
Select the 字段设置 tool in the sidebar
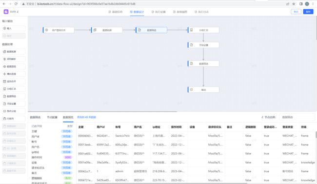[x=14, y=103]
